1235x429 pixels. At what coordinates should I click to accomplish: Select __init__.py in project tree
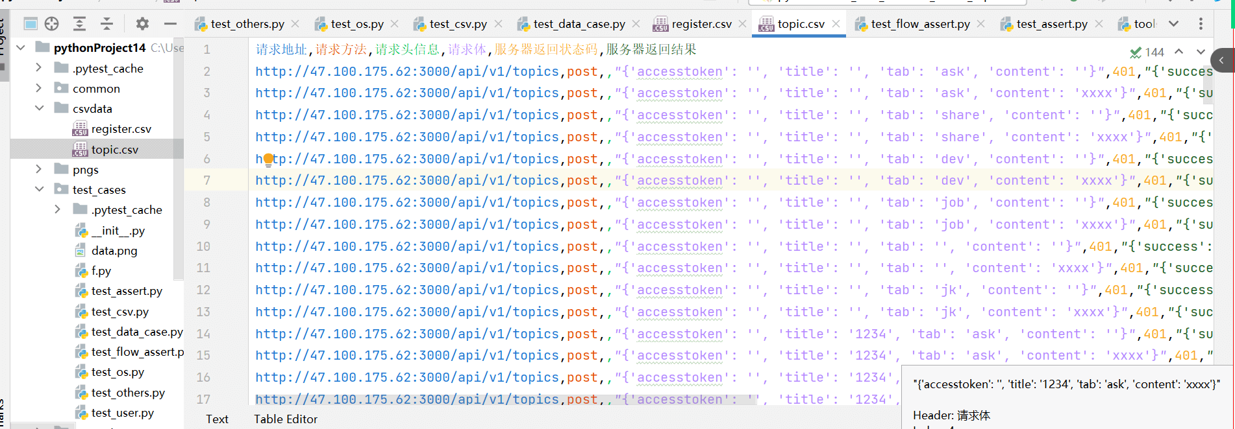tap(118, 231)
